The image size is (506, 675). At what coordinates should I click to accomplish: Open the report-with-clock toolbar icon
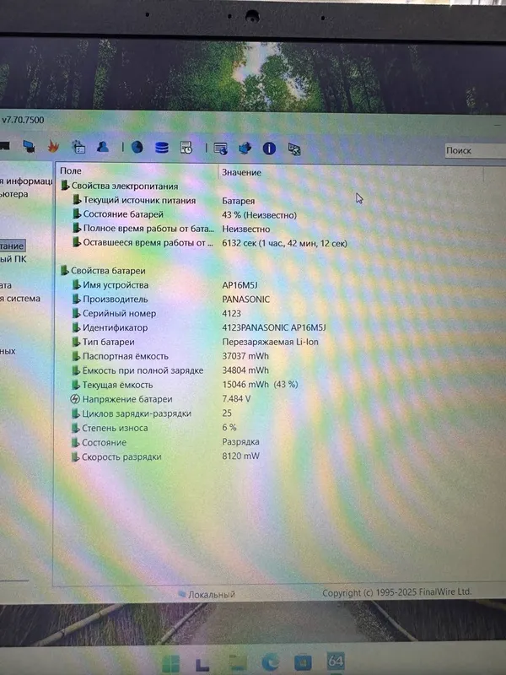coord(186,148)
